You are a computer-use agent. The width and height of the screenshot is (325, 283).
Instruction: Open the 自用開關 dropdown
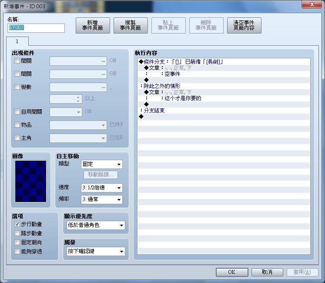tap(66, 112)
